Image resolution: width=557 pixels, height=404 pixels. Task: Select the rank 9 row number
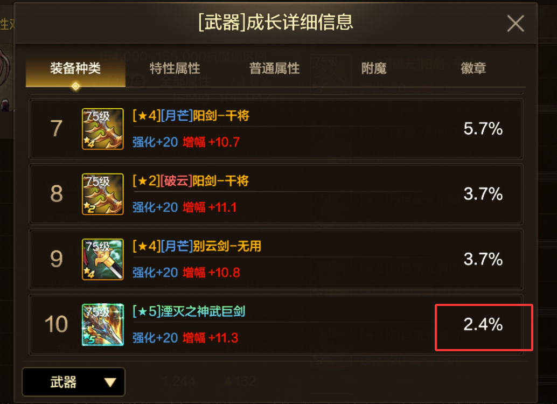57,259
